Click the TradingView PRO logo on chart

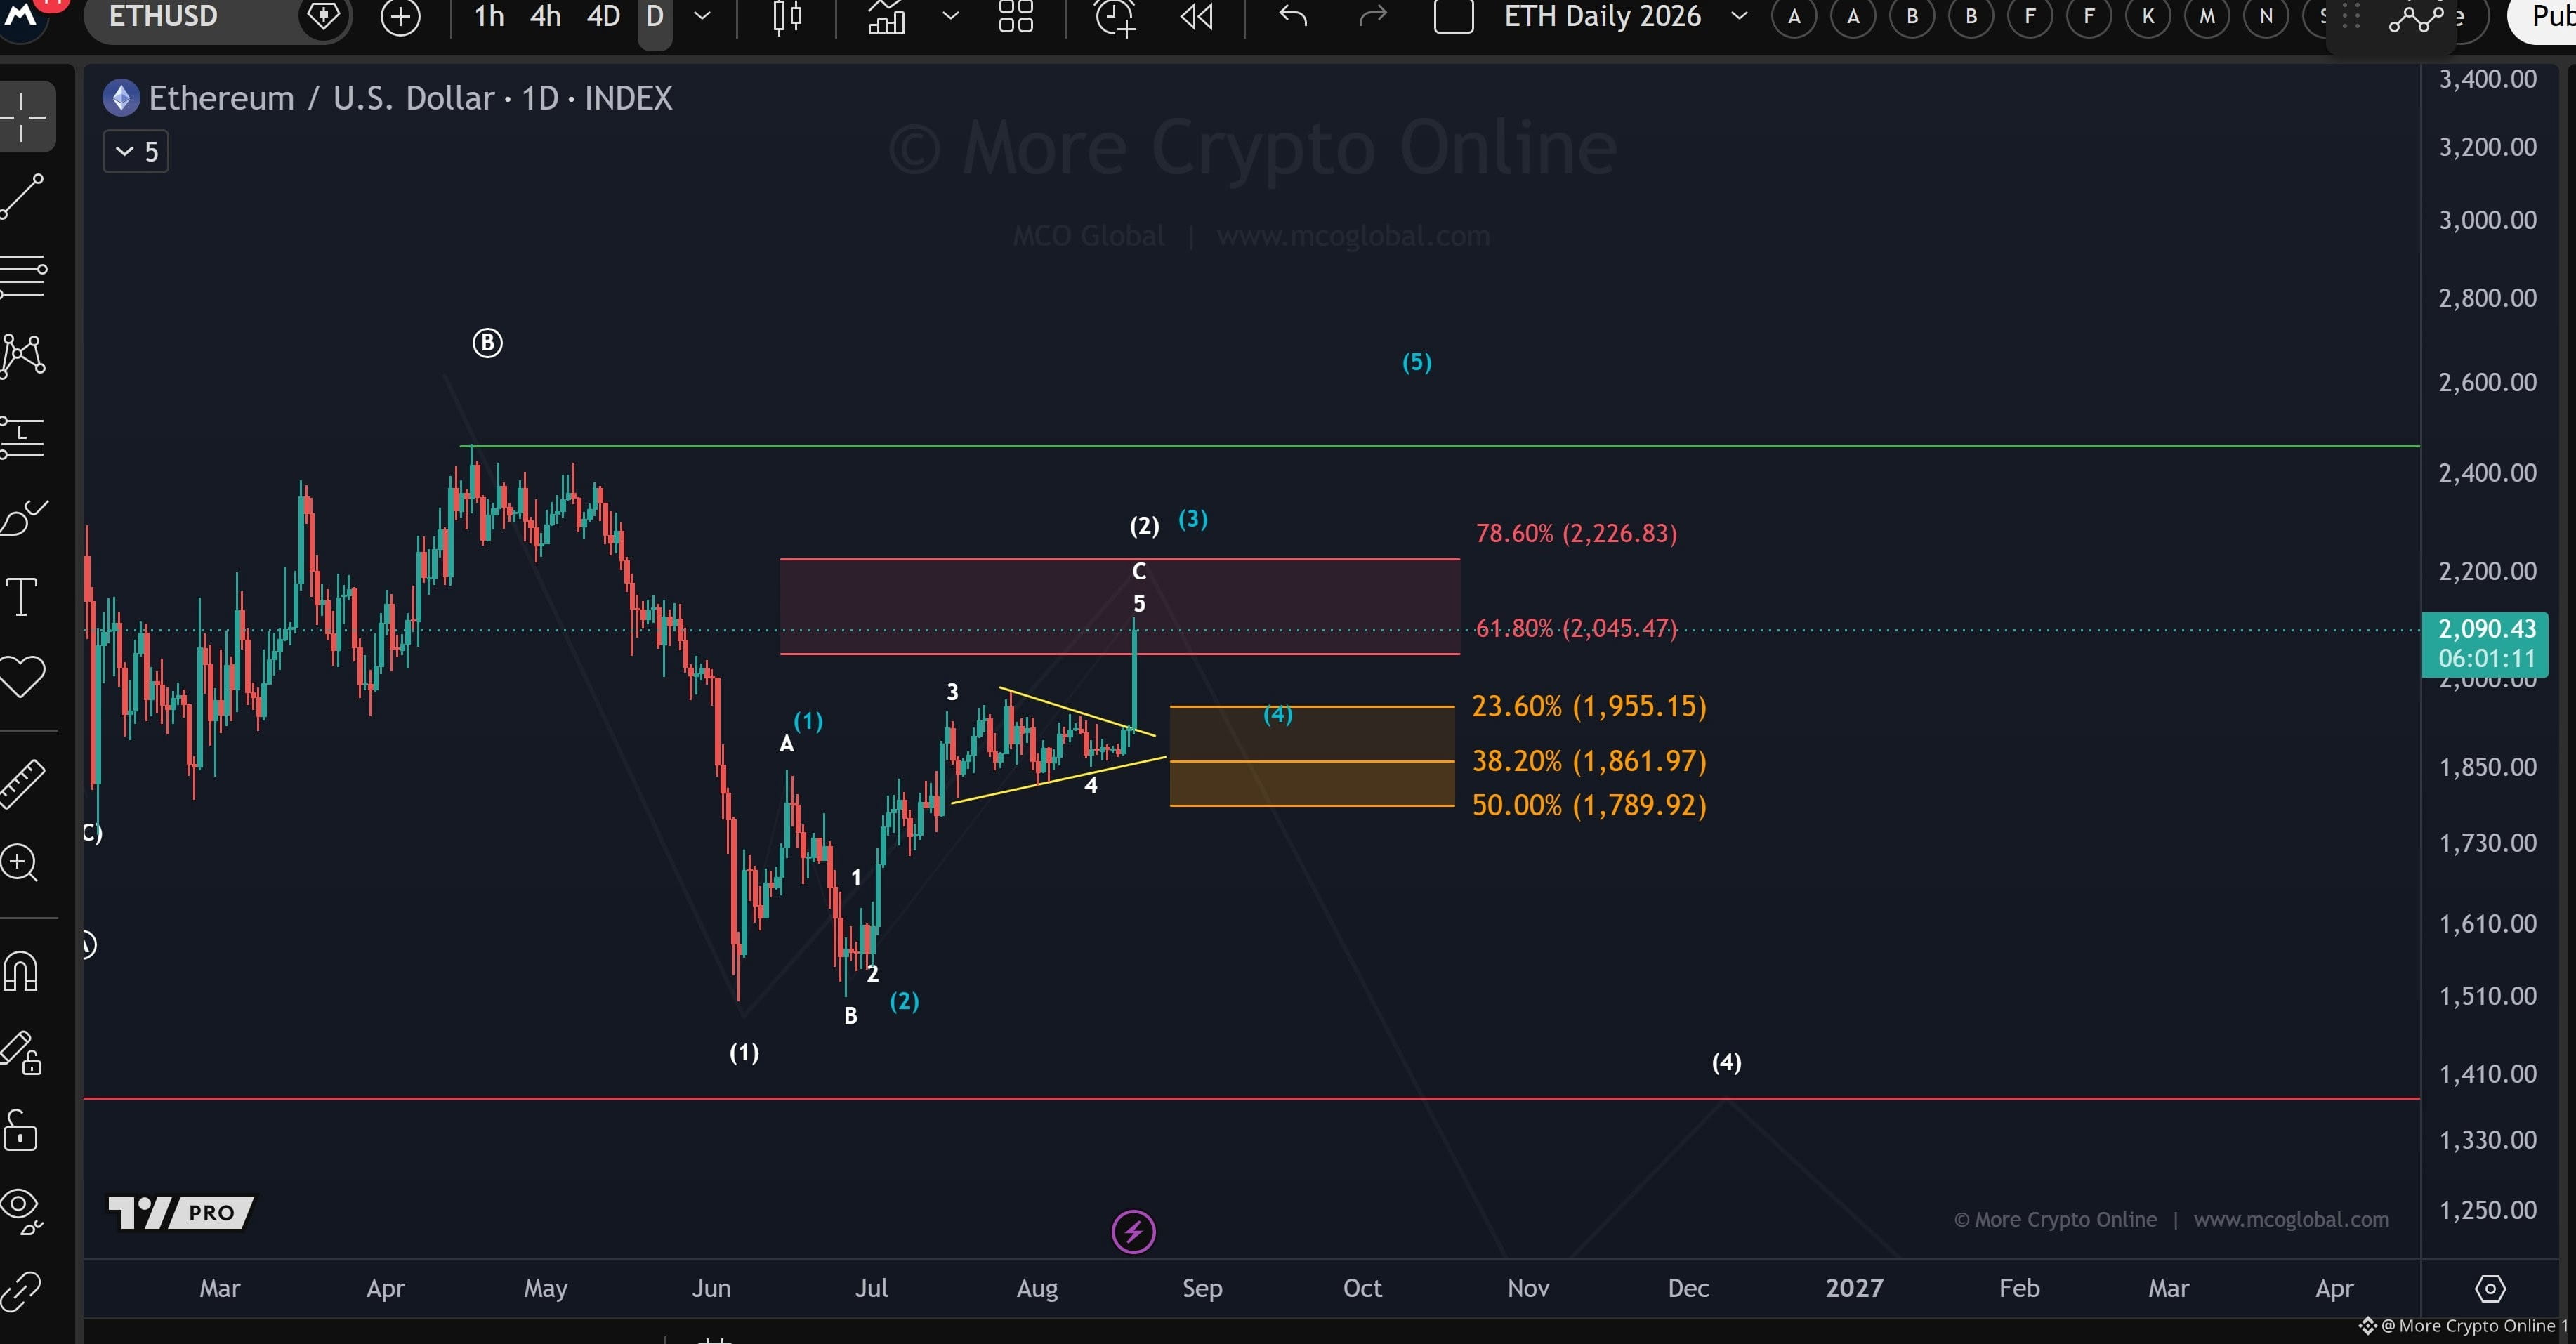(181, 1213)
